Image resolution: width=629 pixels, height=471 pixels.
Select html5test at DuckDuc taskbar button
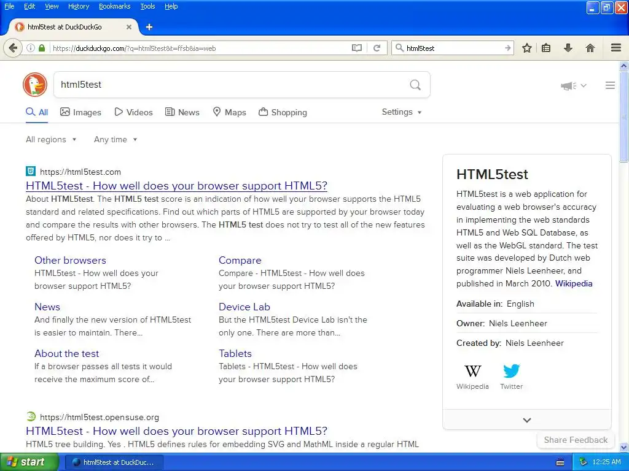click(x=114, y=462)
